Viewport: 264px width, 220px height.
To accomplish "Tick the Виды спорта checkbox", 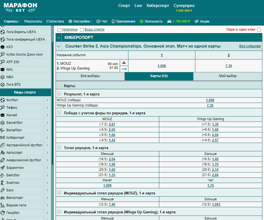I will click(x=82, y=30).
